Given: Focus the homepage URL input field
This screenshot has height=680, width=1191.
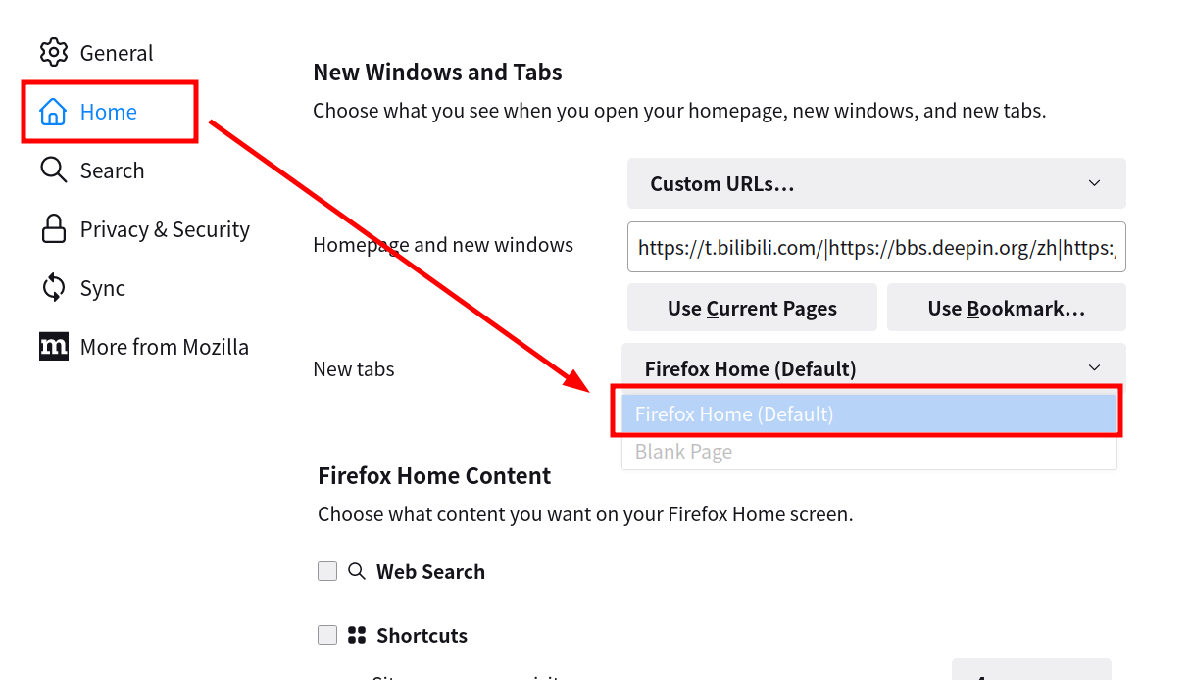Looking at the screenshot, I should click(x=875, y=247).
